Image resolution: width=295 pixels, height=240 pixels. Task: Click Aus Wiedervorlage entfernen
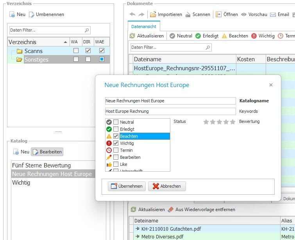click(x=202, y=210)
